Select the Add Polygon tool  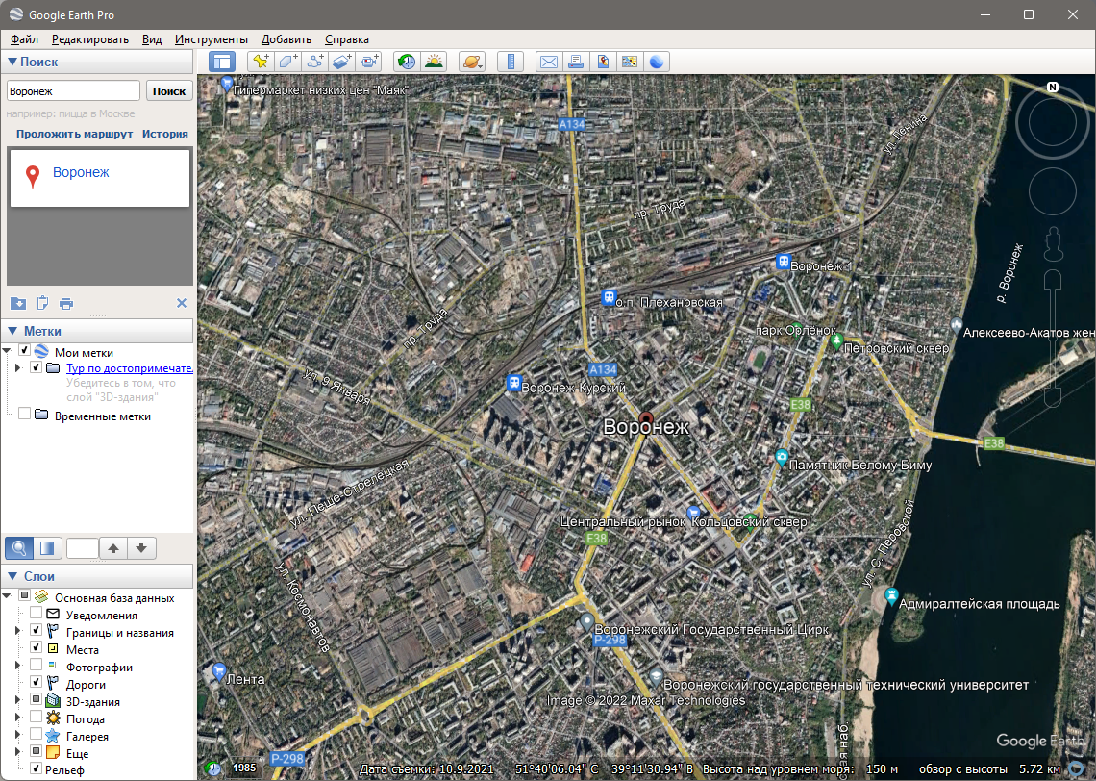coord(287,62)
